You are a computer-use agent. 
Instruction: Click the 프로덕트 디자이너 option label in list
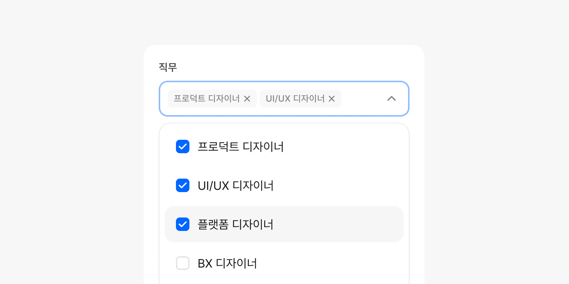point(240,146)
